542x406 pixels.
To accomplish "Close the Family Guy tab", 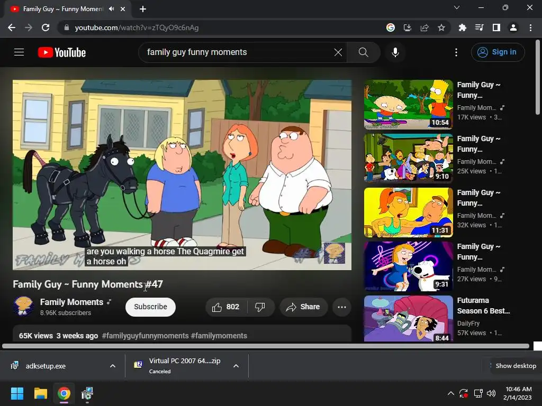I will click(123, 9).
